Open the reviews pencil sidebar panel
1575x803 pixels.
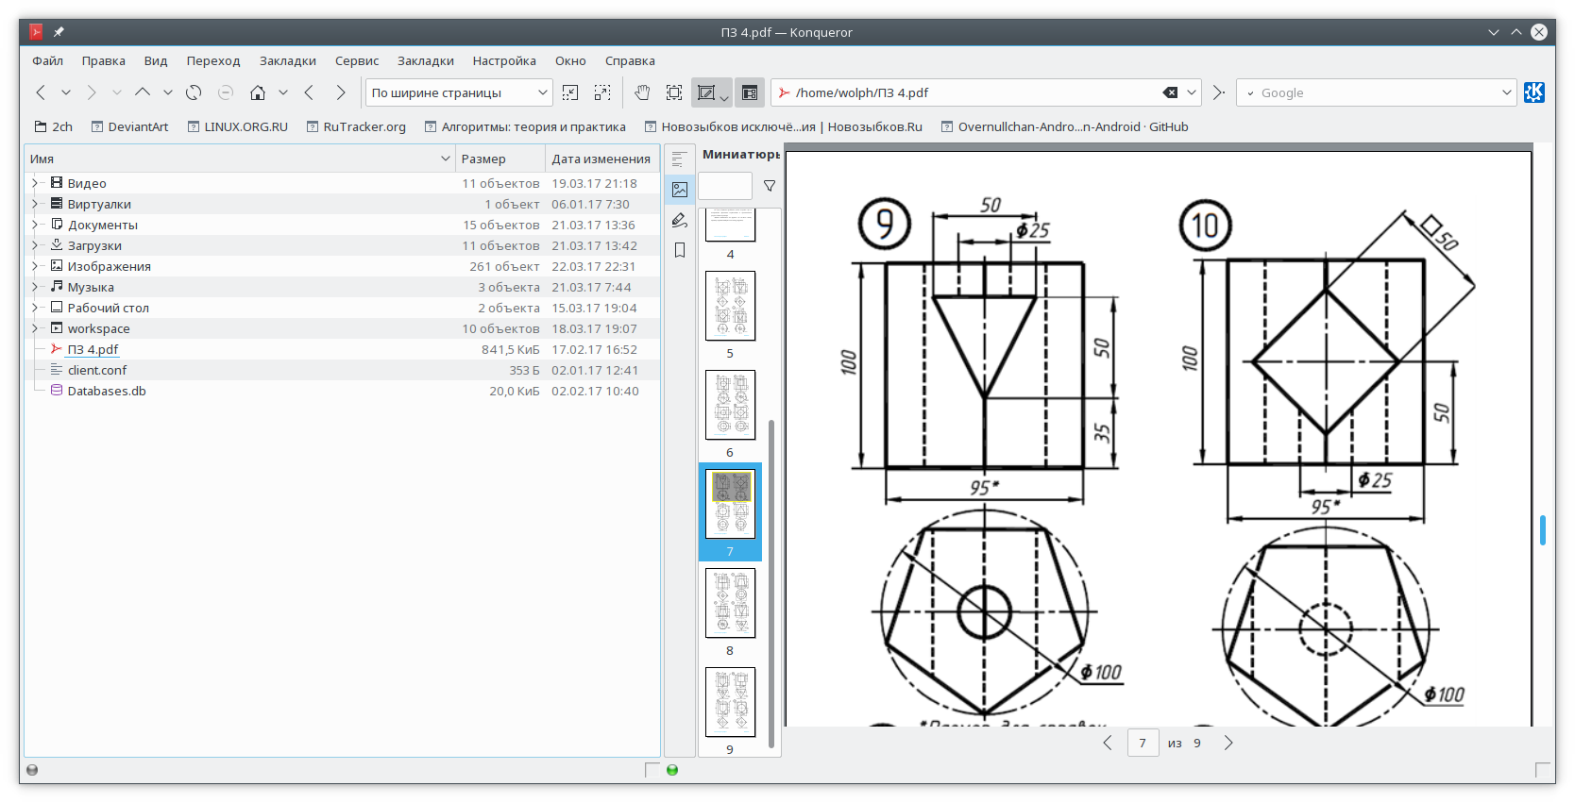pos(679,220)
